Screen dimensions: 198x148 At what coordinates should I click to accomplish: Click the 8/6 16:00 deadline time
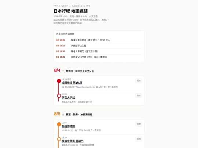[60, 46]
